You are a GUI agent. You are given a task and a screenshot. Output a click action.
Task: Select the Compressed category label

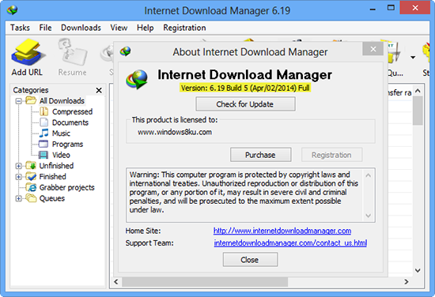[x=73, y=111]
